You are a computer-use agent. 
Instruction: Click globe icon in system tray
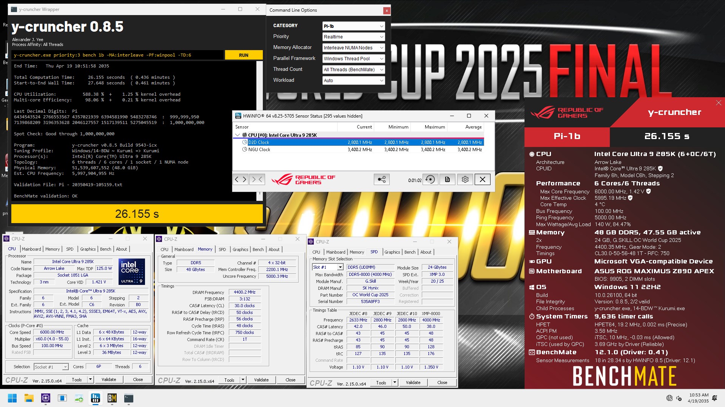(669, 398)
